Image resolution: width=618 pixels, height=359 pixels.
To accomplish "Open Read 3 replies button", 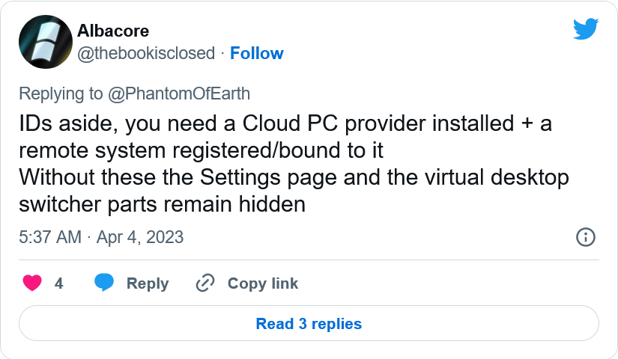I will 309,323.
